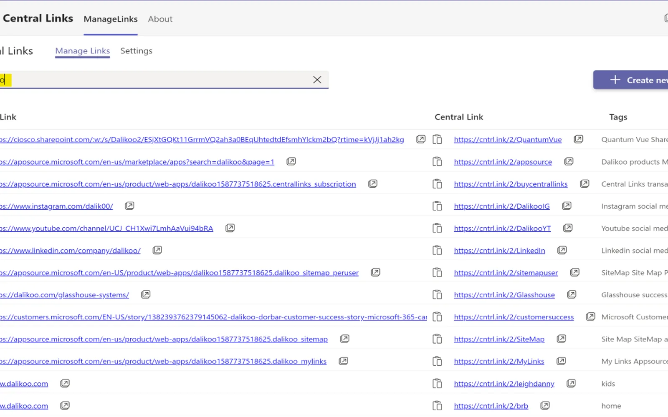Open LinkedIn central link external icon
The width and height of the screenshot is (668, 417).
[562, 250]
